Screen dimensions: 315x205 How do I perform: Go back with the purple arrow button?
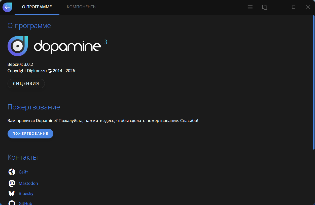[x=7, y=7]
